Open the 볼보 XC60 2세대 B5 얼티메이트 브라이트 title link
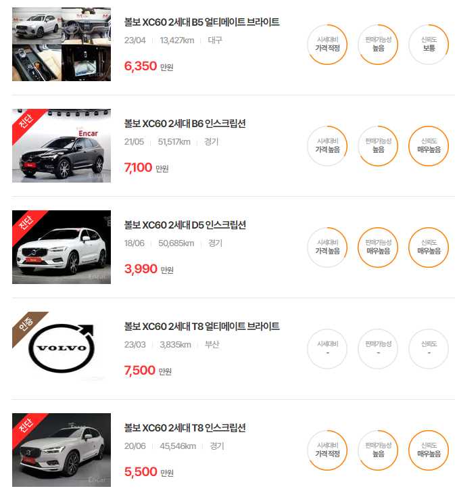This screenshot has height=495, width=455. click(201, 22)
